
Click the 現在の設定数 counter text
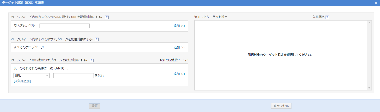point(174,60)
